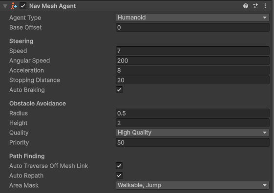The height and width of the screenshot is (193, 274).
Task: Uncheck Auto Traverse Off Mesh Link
Action: click(119, 166)
